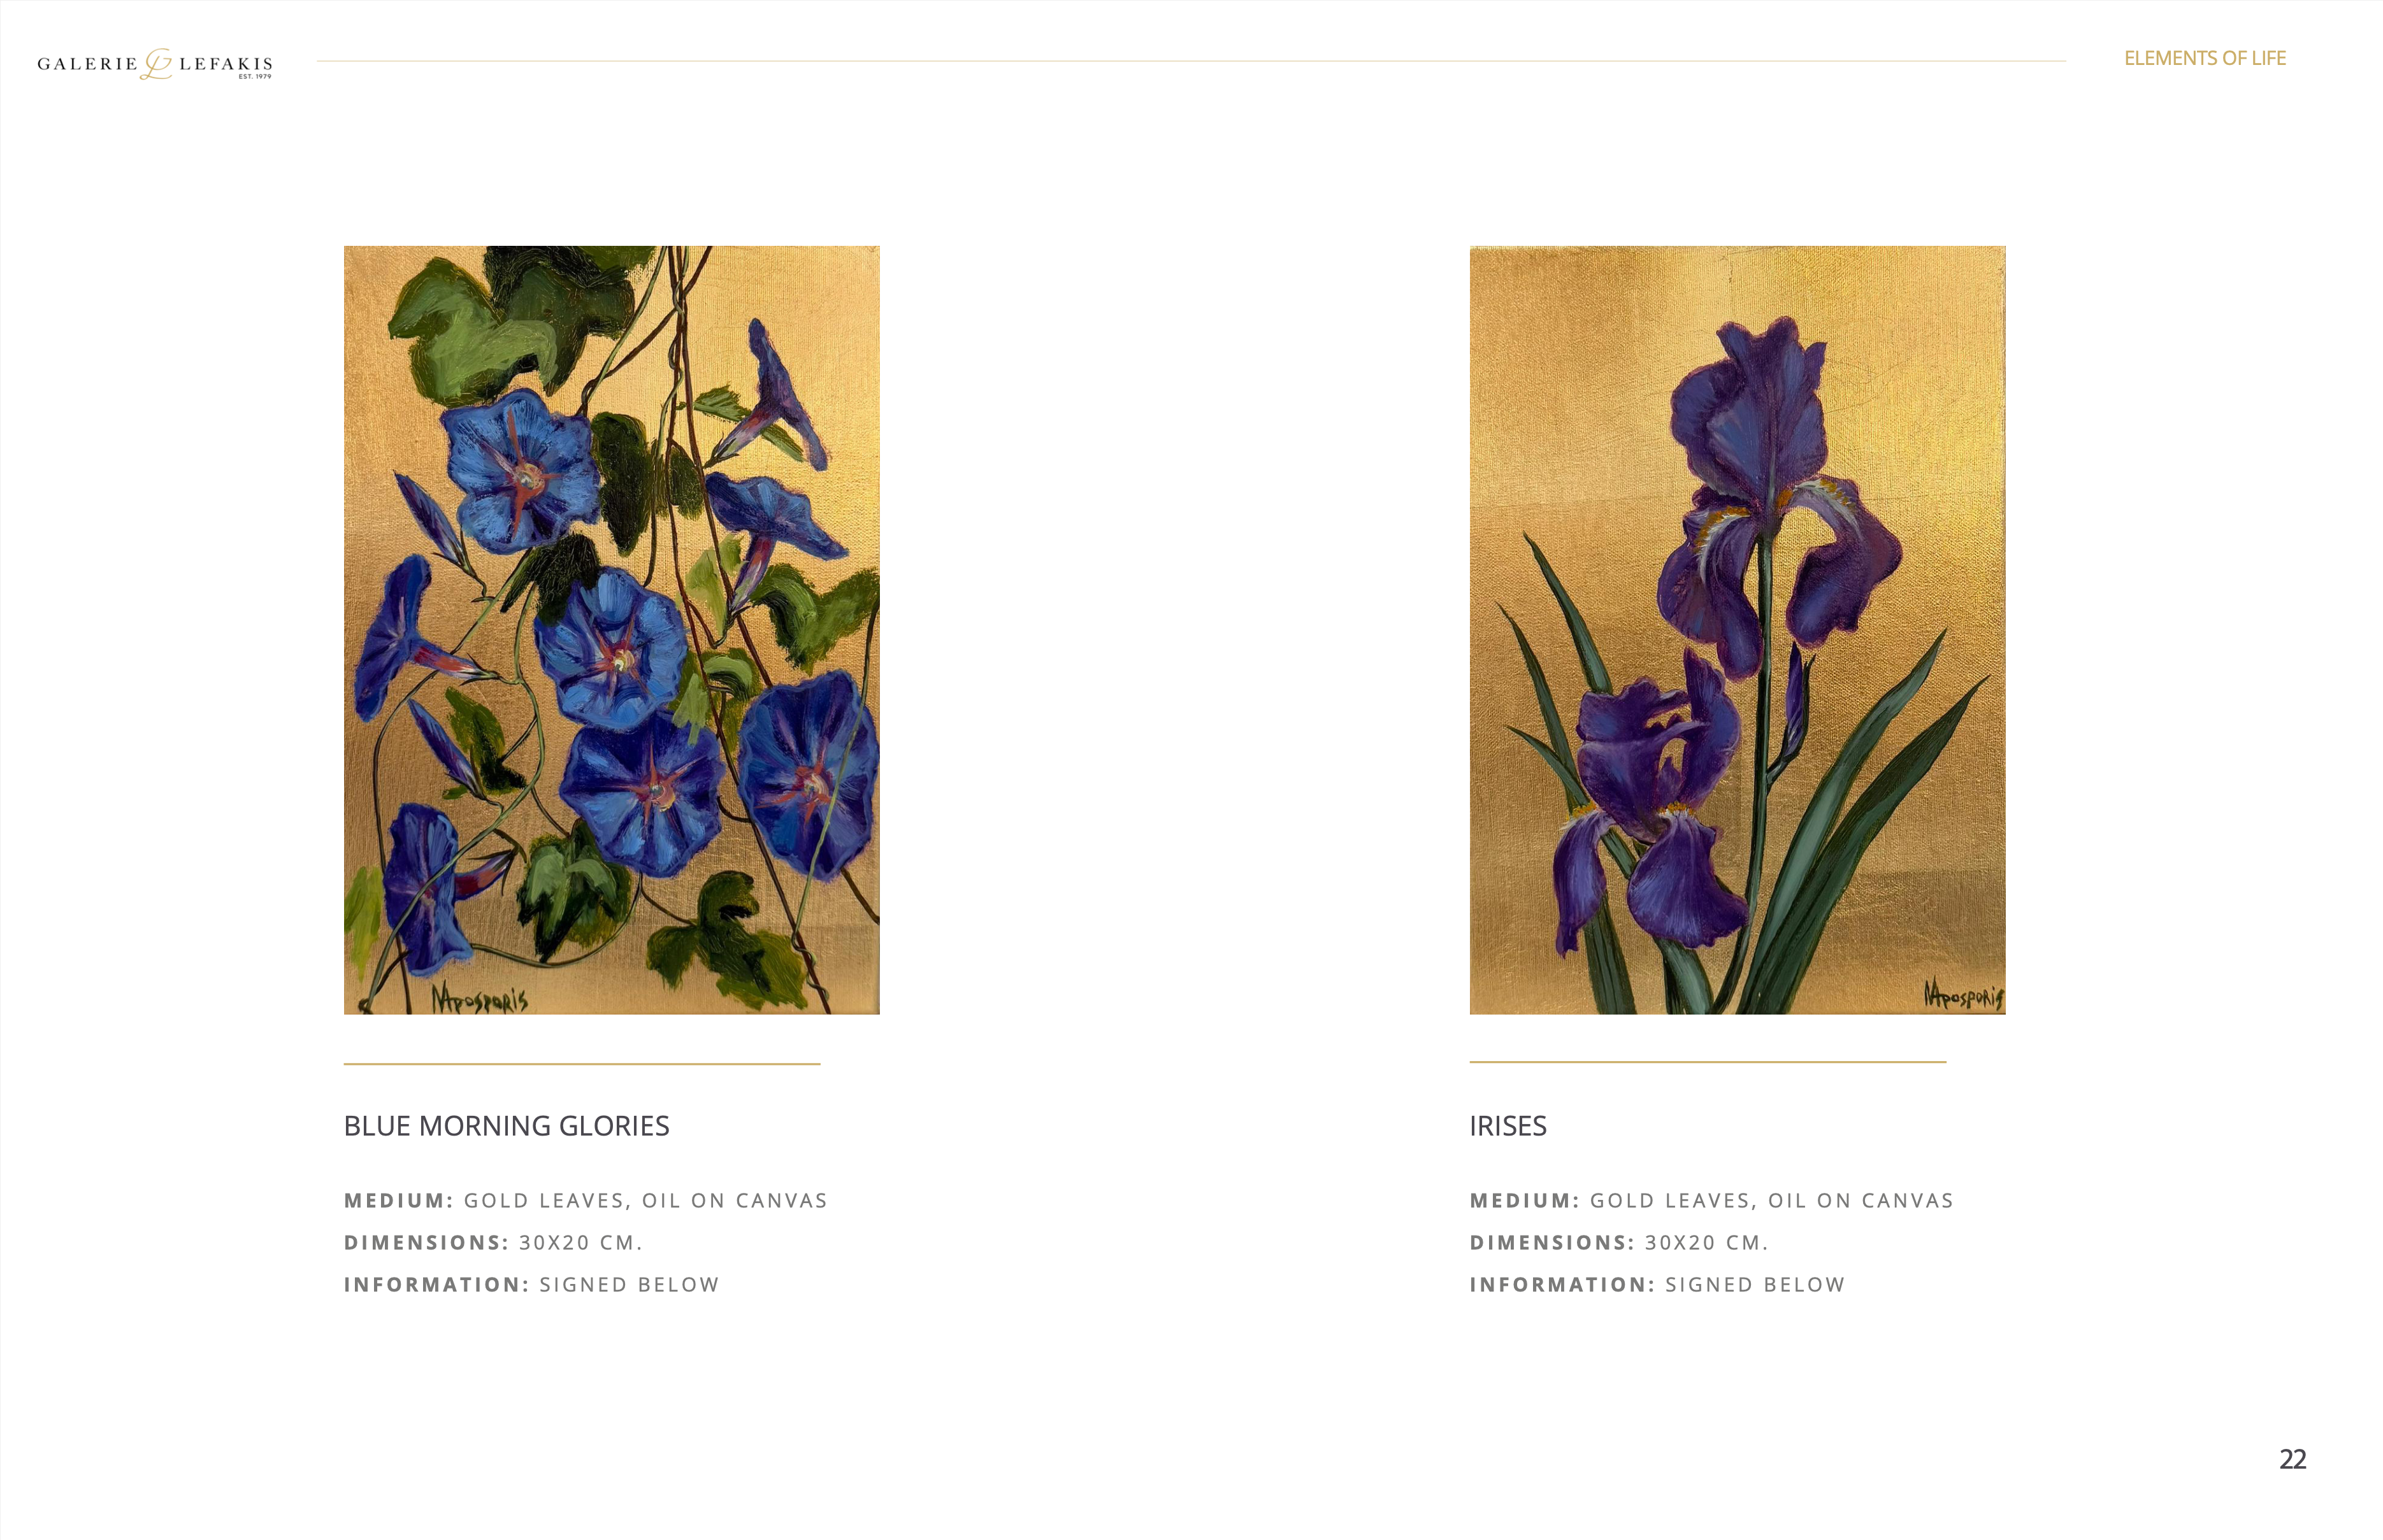
Task: Click the page number 22
Action: pyautogui.click(x=2293, y=1459)
